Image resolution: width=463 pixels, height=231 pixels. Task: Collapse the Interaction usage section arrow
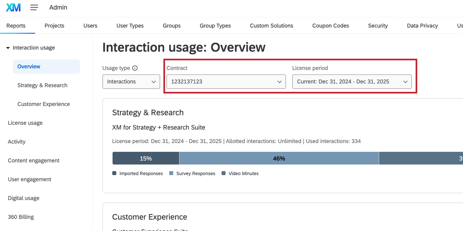pyautogui.click(x=8, y=48)
